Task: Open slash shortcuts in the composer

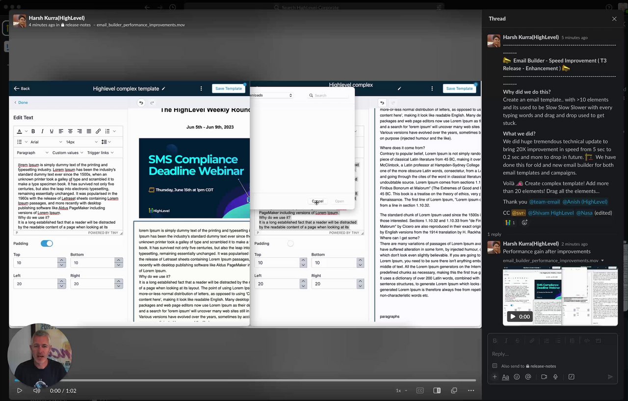Action: click(x=572, y=377)
